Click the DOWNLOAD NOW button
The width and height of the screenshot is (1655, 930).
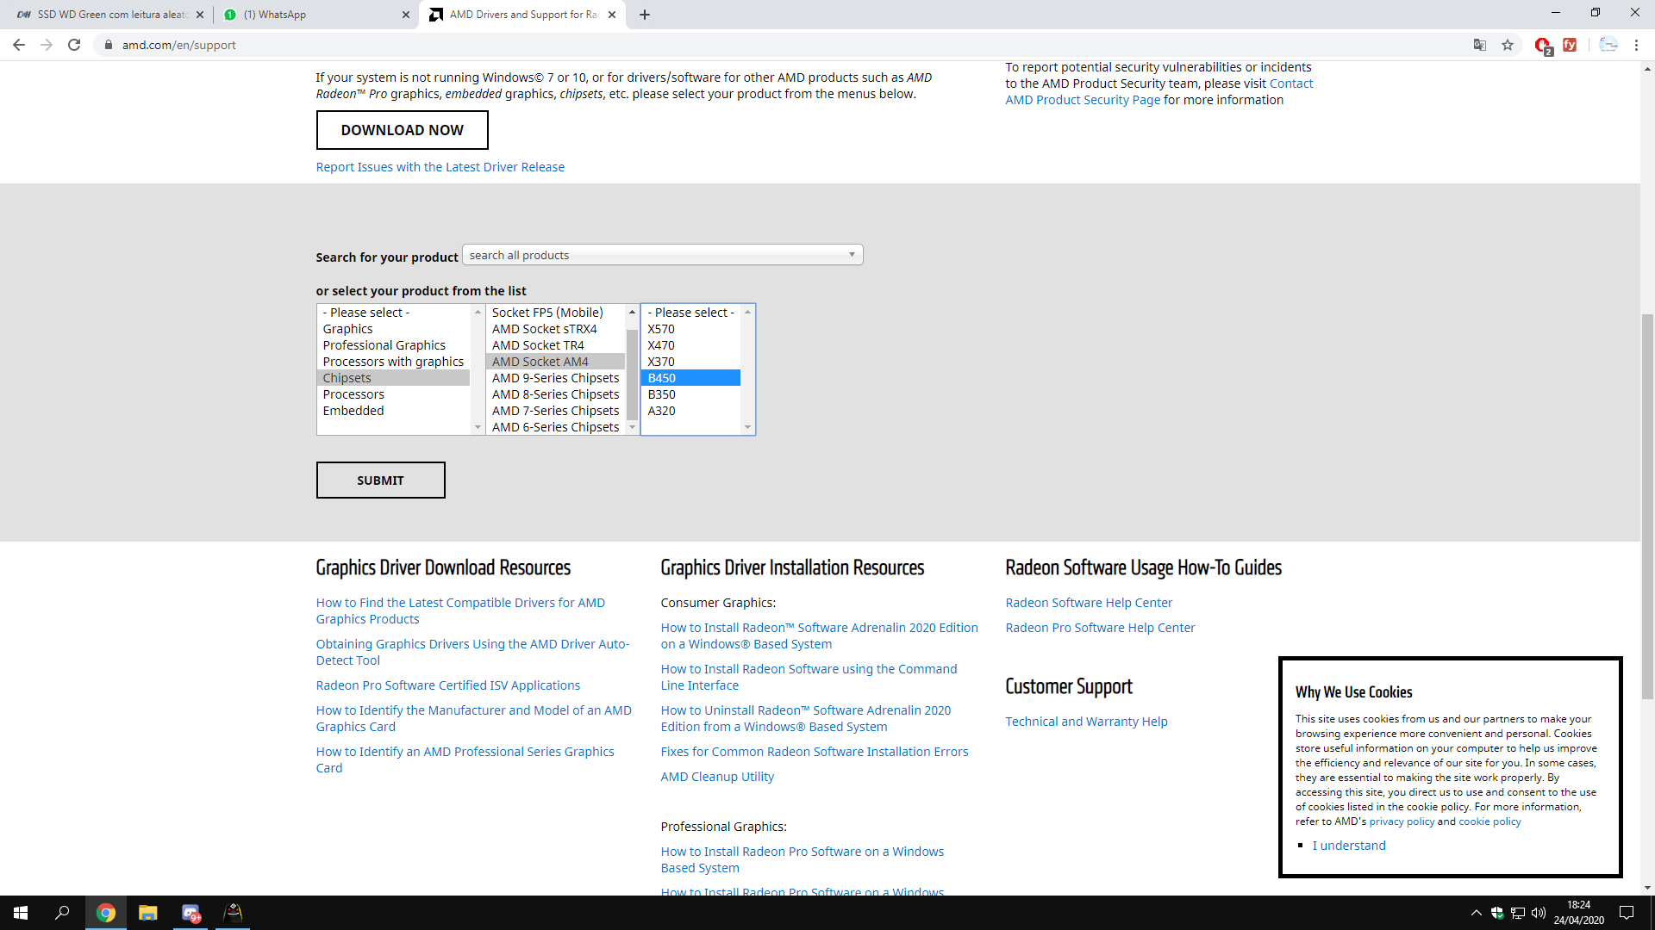click(402, 130)
